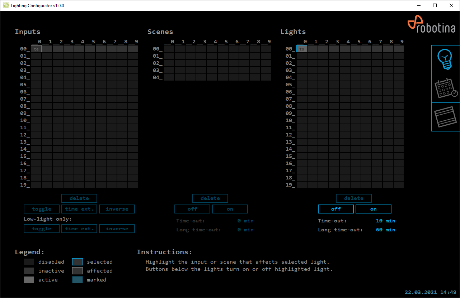Click delete under the Scenes grid
This screenshot has width=460, height=298.
[x=210, y=198]
